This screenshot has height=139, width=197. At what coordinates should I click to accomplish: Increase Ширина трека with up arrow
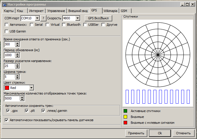[17, 75]
